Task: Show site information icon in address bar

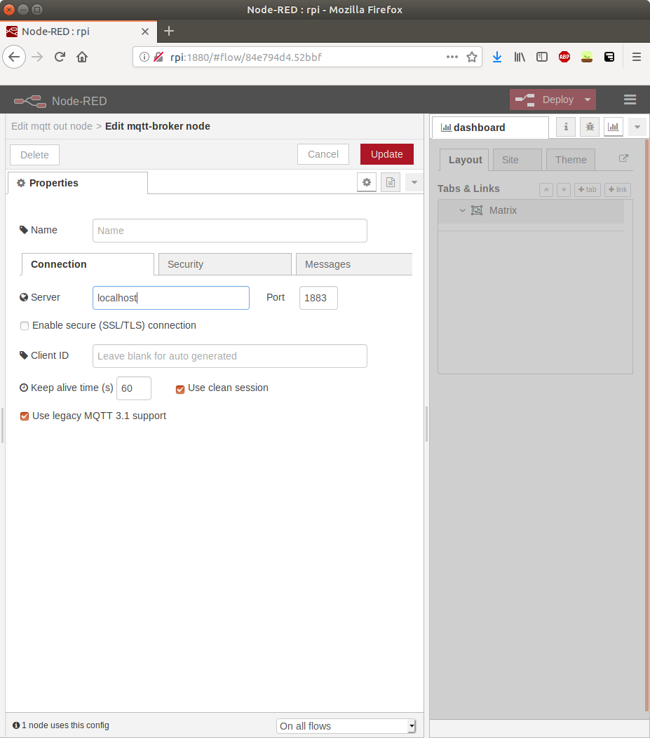Action: click(144, 57)
